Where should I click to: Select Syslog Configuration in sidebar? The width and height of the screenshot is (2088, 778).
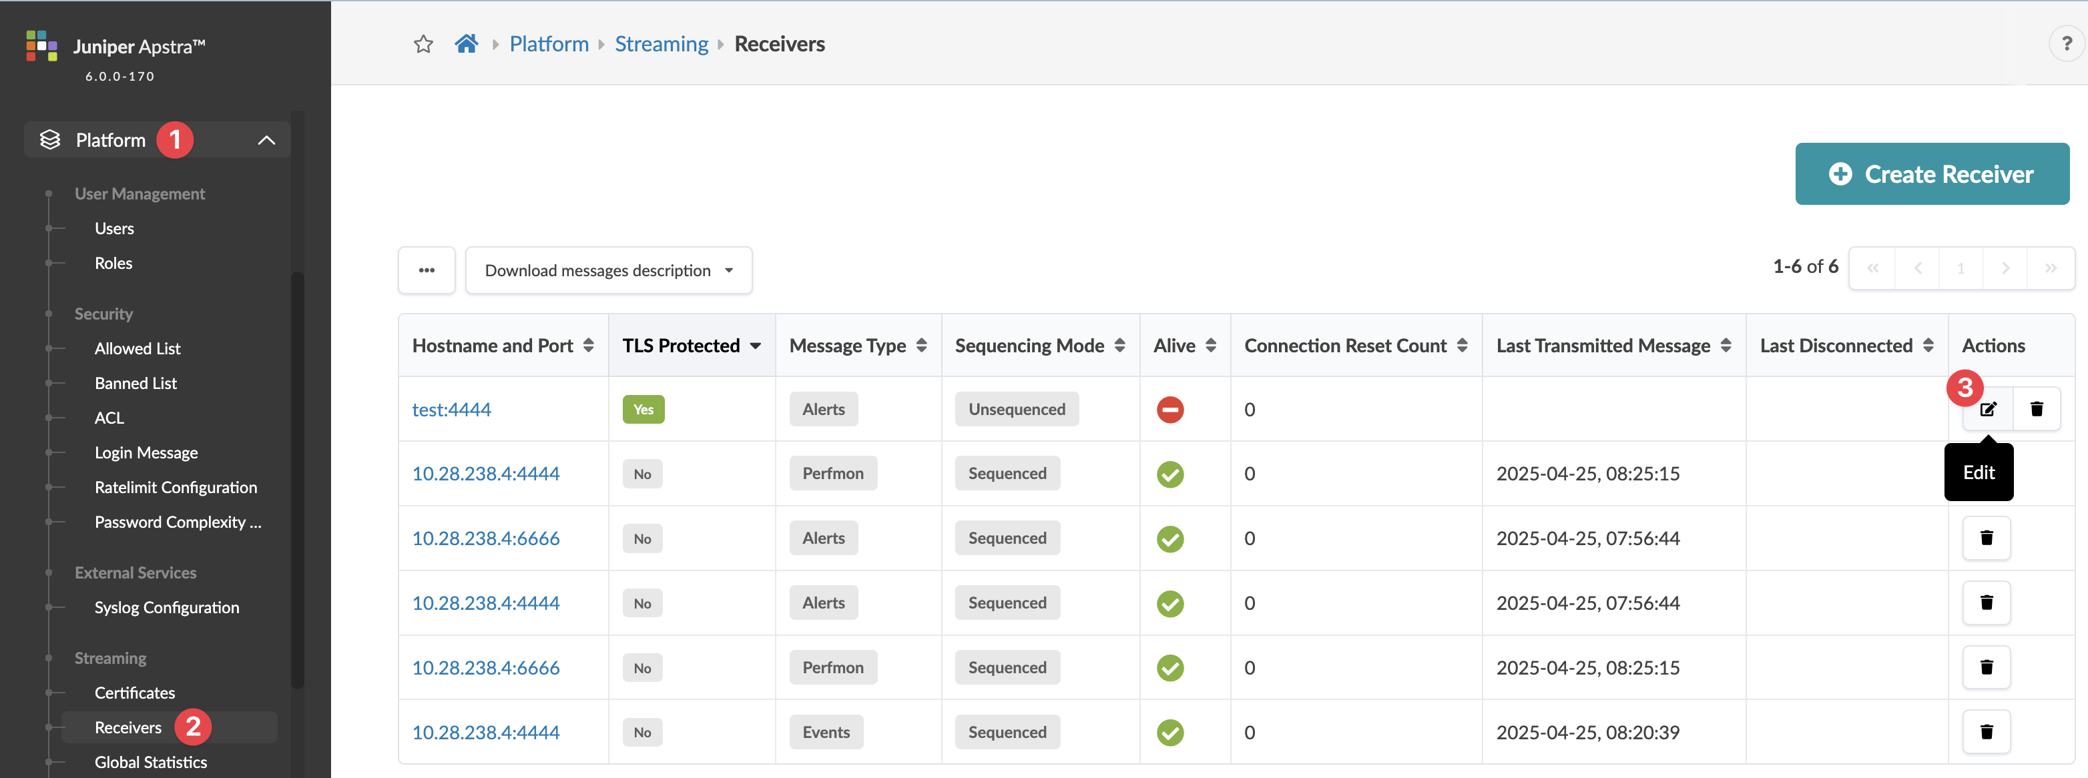point(166,608)
